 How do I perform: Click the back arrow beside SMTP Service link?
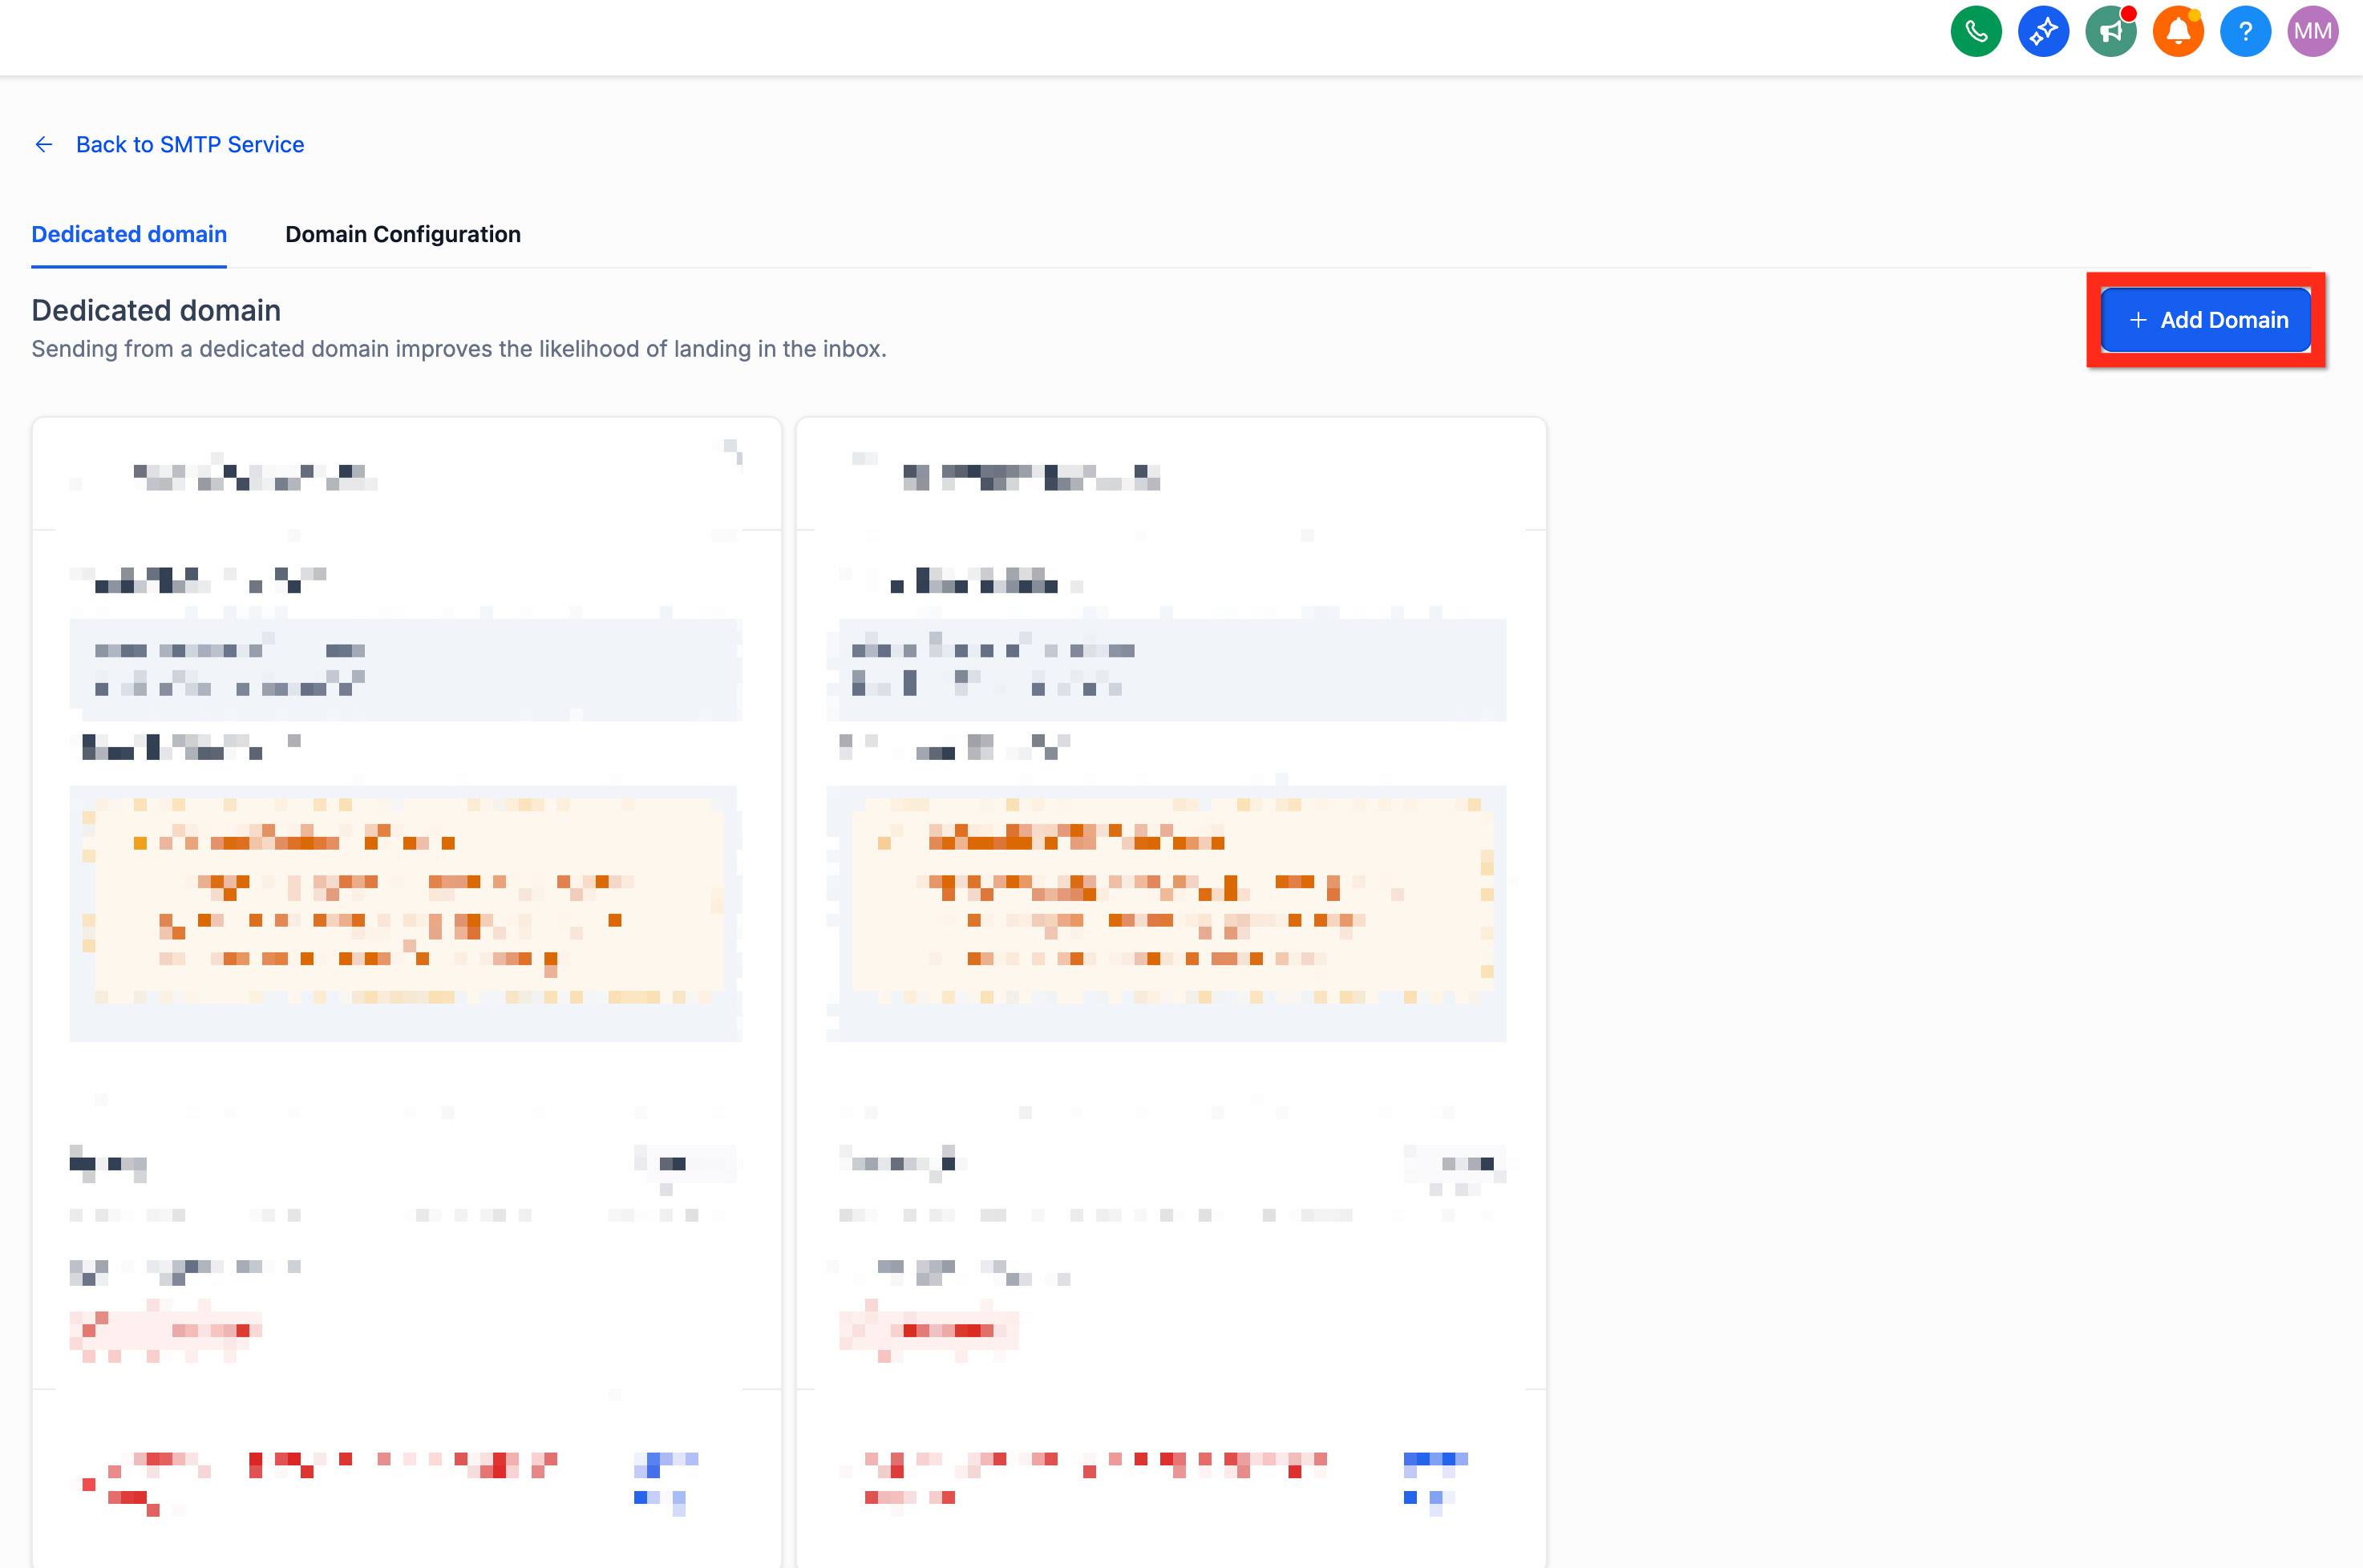44,144
